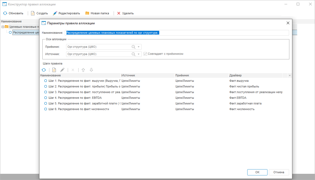Screen dimensions: 315x180
Task: Click Создать in the main toolbar
Action: [39, 13]
